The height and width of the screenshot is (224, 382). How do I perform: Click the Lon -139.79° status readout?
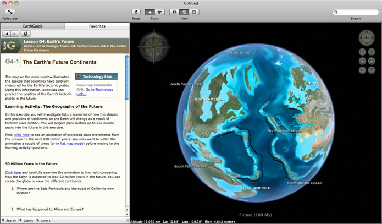pos(192,222)
